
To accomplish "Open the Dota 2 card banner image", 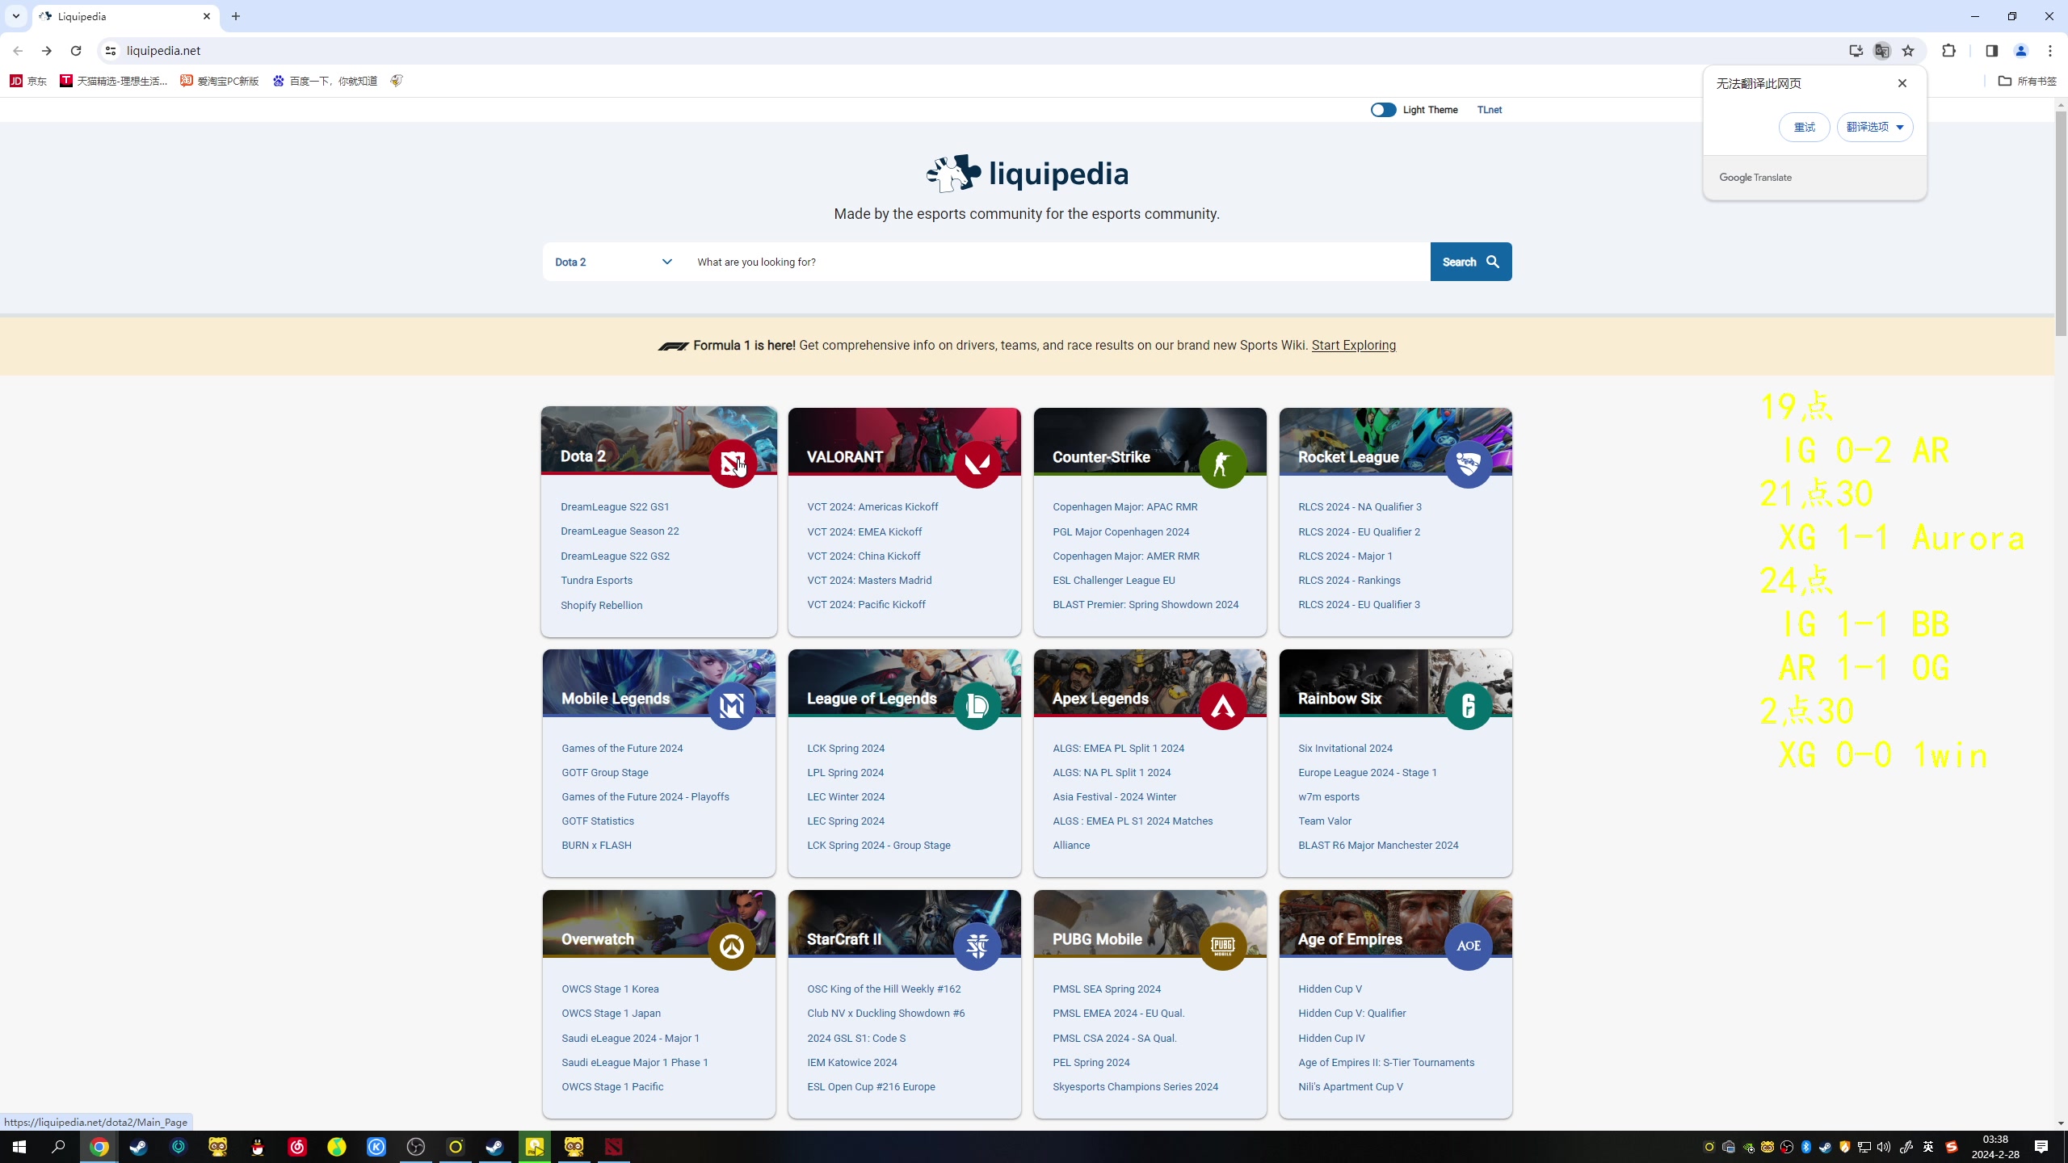I will pos(659,440).
